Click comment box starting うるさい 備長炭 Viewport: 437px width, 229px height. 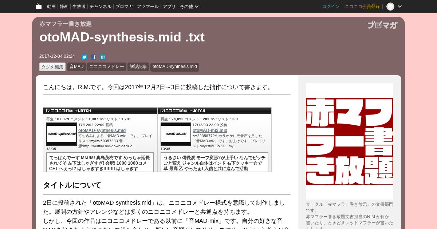point(214,162)
